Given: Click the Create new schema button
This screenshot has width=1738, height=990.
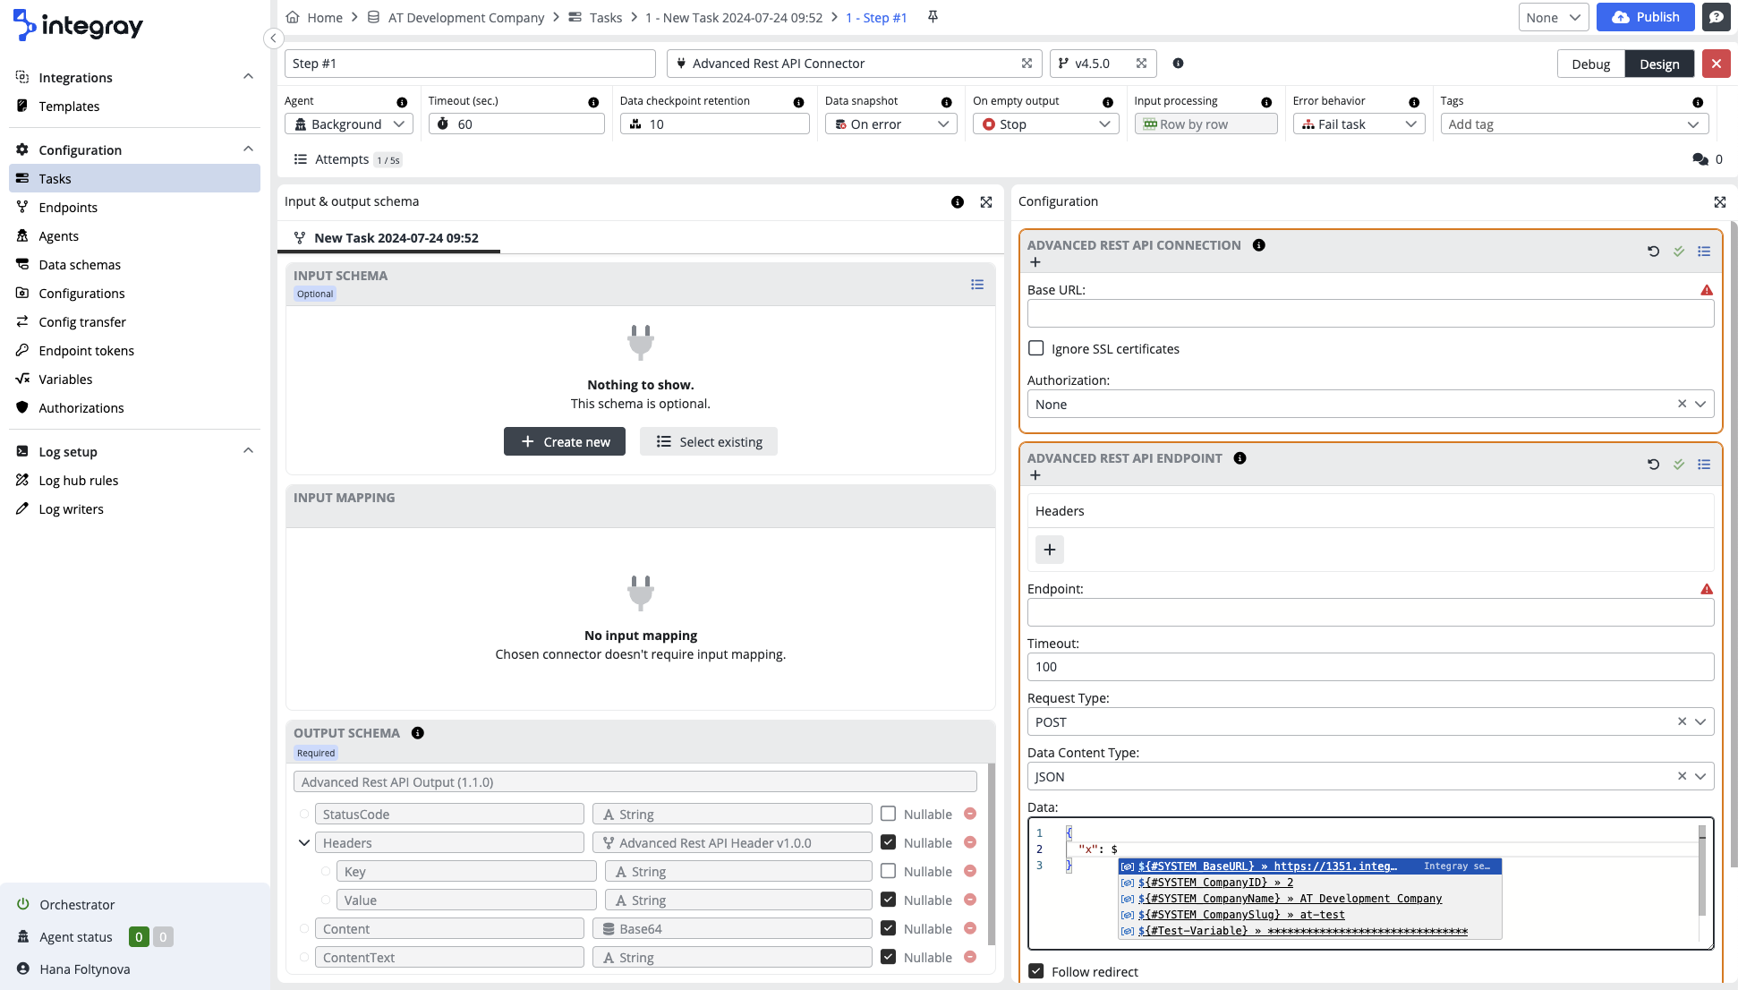Looking at the screenshot, I should [x=565, y=441].
